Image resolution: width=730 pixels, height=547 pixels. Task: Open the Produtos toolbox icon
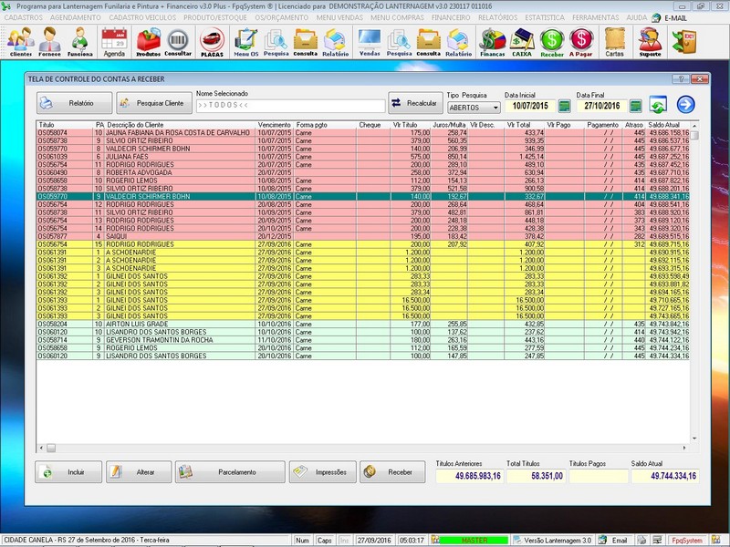148,41
